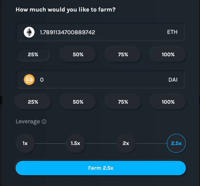
Task: Set ETH amount to 50%
Action: pos(78,55)
